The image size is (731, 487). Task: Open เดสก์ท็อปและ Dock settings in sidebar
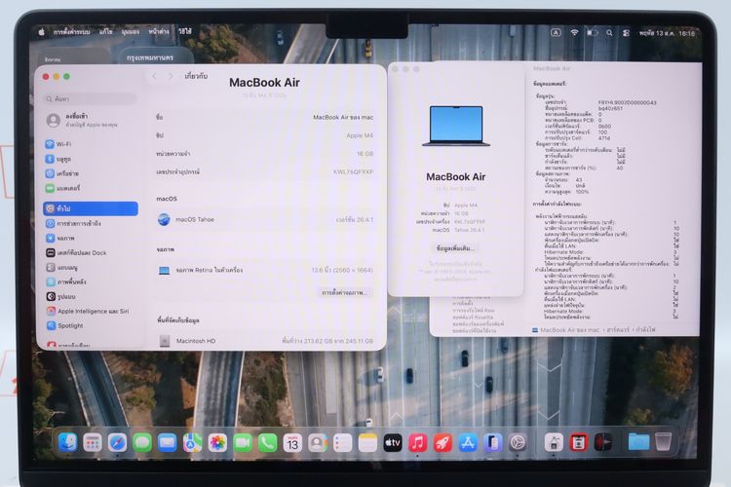[91, 252]
